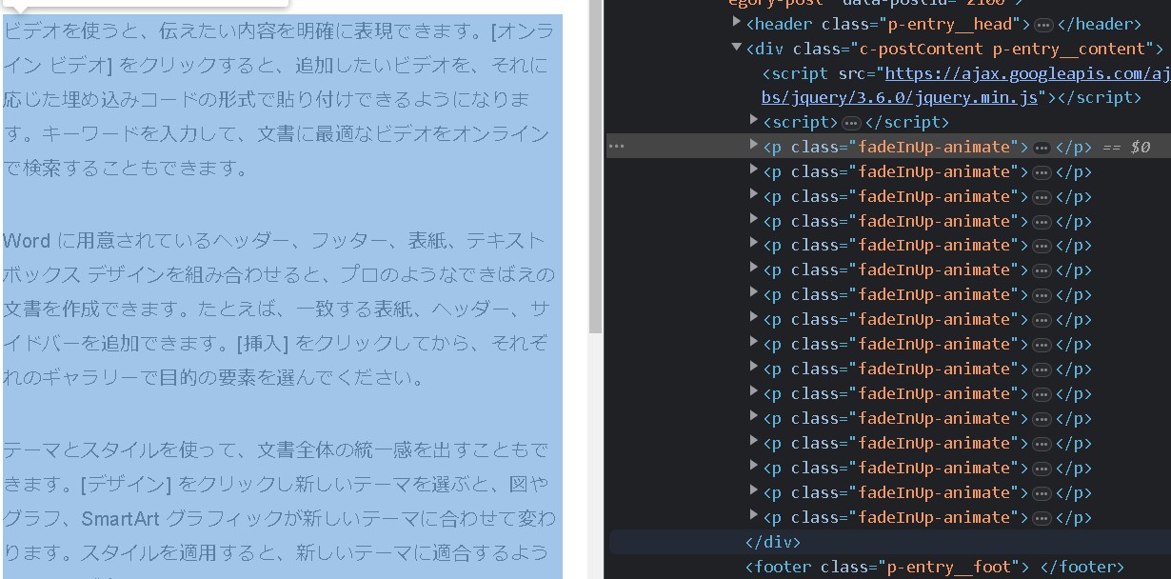
Task: Click the fadeInUp-animate class attribute of the selected element
Action: coord(938,147)
